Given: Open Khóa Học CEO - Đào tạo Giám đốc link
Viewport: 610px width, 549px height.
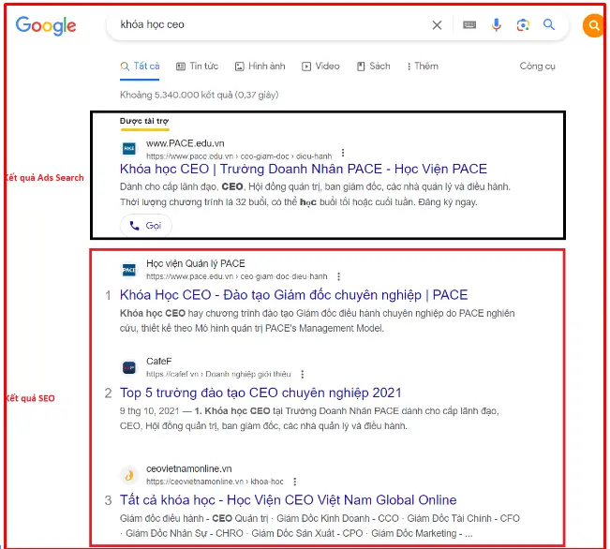Looking at the screenshot, I should pos(293,295).
